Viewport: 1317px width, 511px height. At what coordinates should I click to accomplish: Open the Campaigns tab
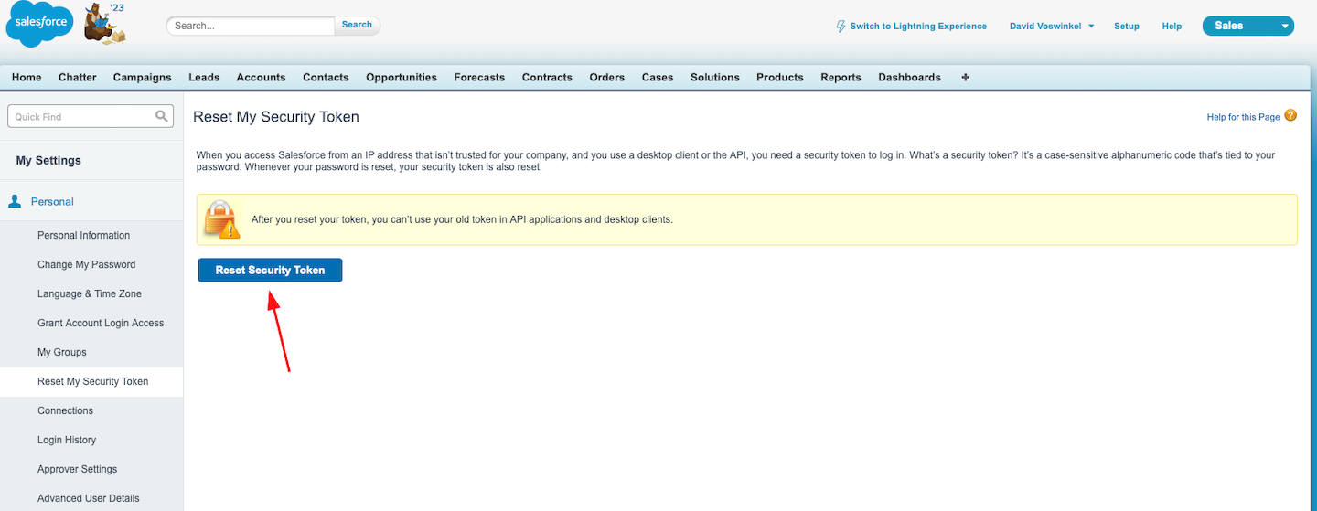[143, 78]
